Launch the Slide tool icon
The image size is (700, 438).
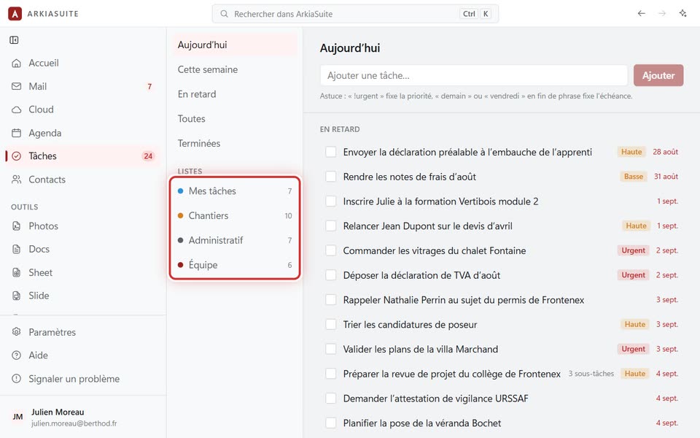(17, 296)
